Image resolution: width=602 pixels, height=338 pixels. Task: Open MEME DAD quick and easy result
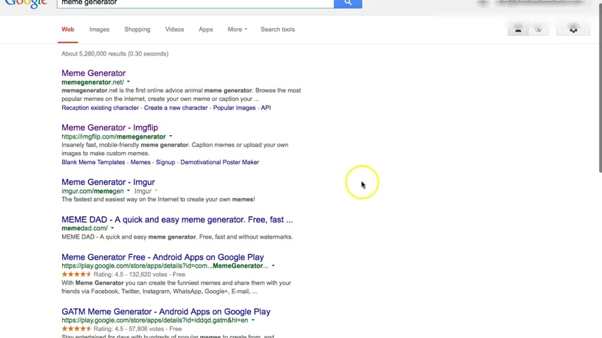(x=177, y=220)
